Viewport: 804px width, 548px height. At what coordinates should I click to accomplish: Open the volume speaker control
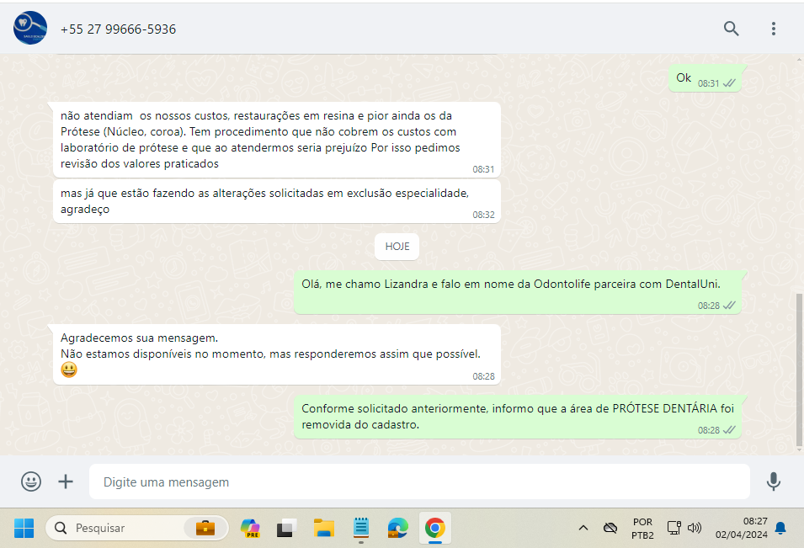point(695,528)
